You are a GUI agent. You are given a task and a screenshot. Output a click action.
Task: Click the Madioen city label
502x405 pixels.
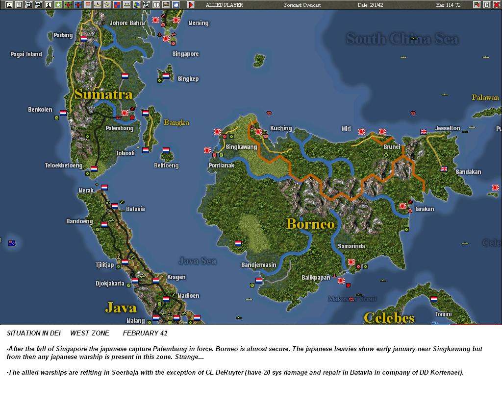[188, 296]
